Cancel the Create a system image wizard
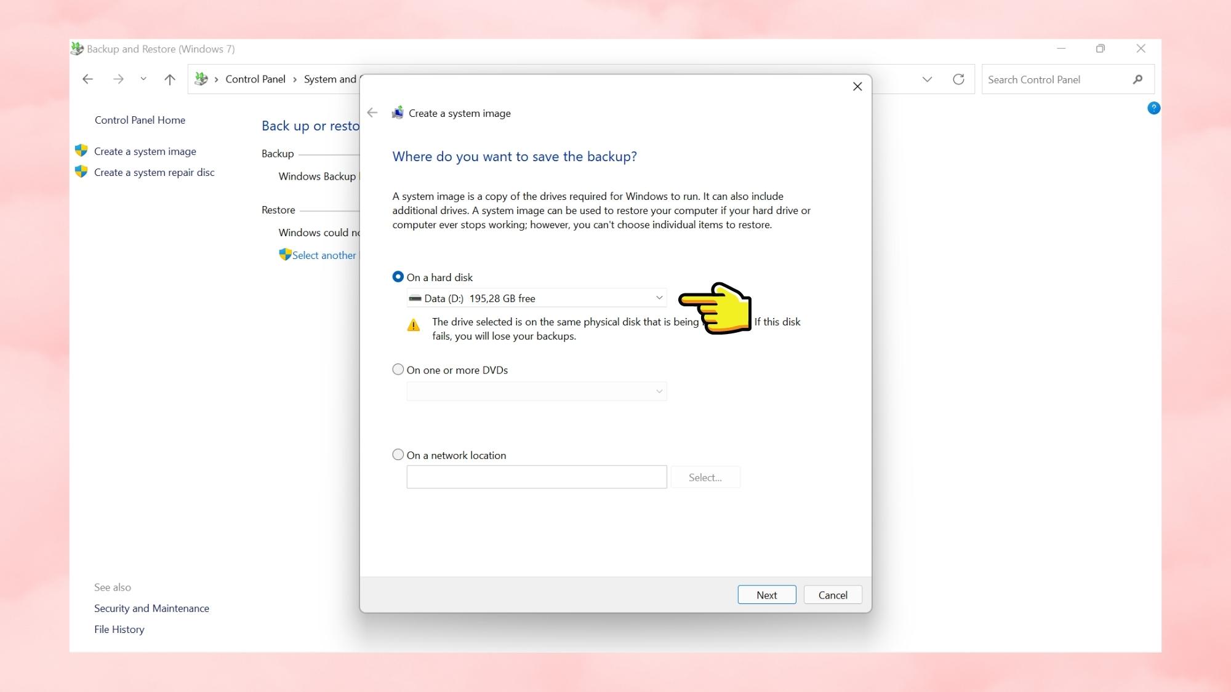Image resolution: width=1231 pixels, height=692 pixels. click(x=832, y=595)
